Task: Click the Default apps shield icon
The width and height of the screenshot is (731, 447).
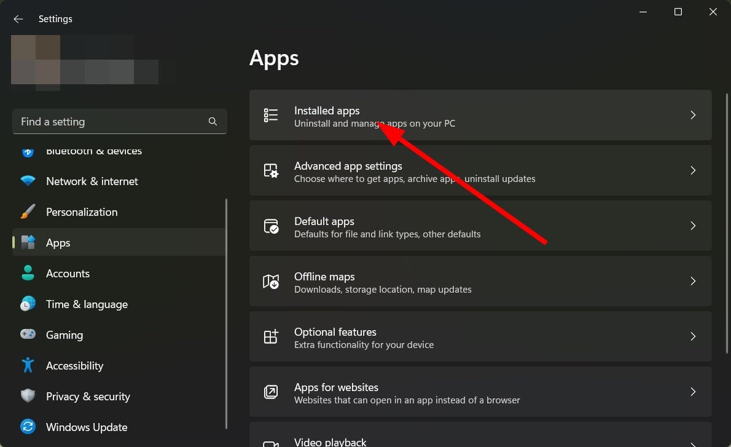Action: tap(270, 226)
